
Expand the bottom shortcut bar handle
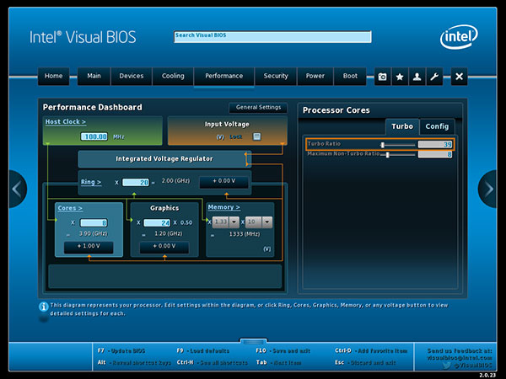[253, 341]
